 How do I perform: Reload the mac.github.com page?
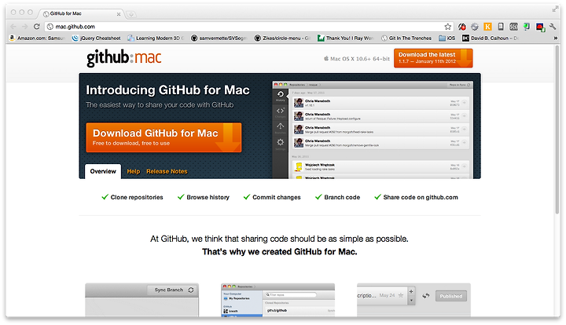coord(36,27)
